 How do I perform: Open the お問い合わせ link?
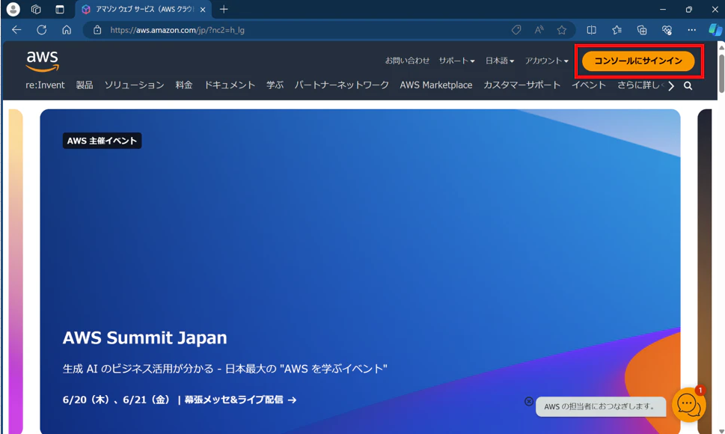[407, 61]
